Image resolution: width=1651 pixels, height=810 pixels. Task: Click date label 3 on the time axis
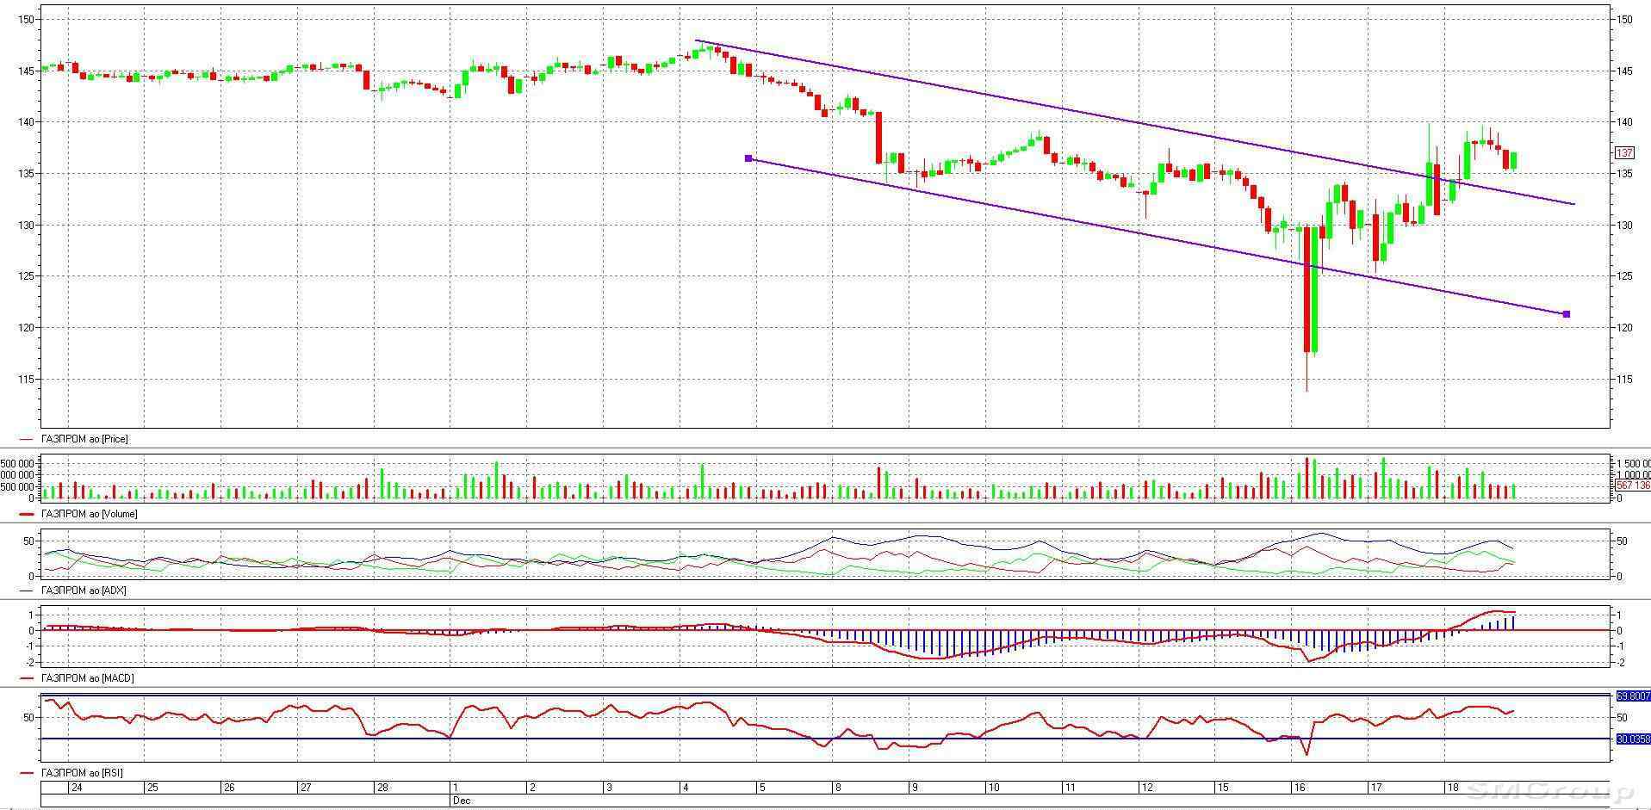click(609, 788)
